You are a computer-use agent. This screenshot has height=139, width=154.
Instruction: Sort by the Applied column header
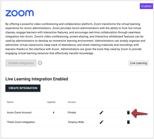(51, 102)
